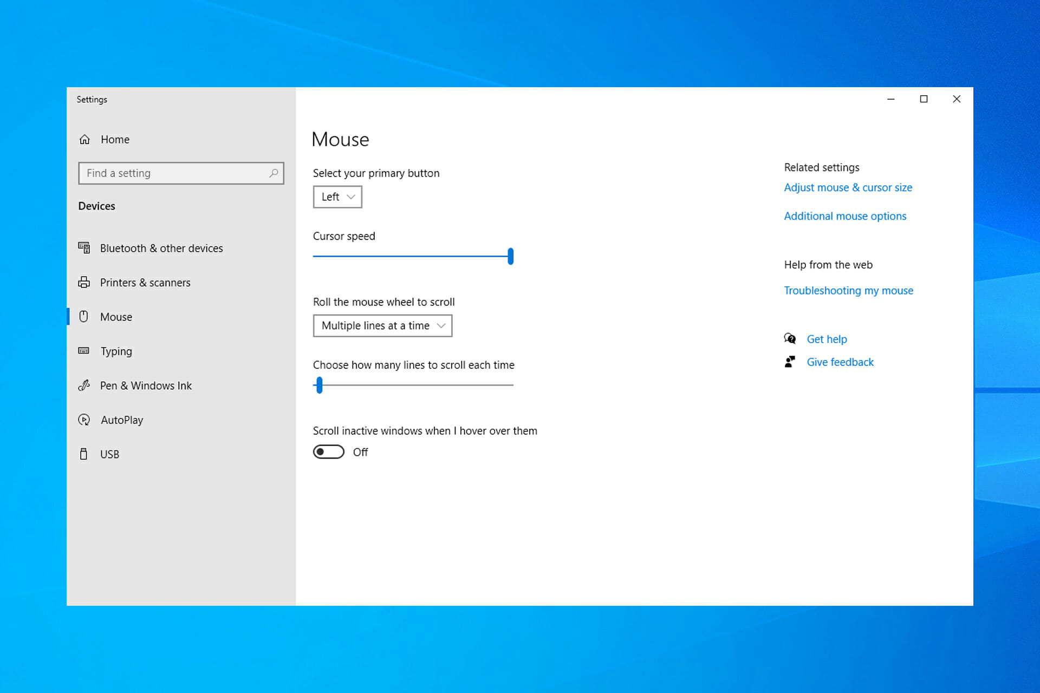Viewport: 1040px width, 693px height.
Task: Open the AutoPlay settings page
Action: 181,420
